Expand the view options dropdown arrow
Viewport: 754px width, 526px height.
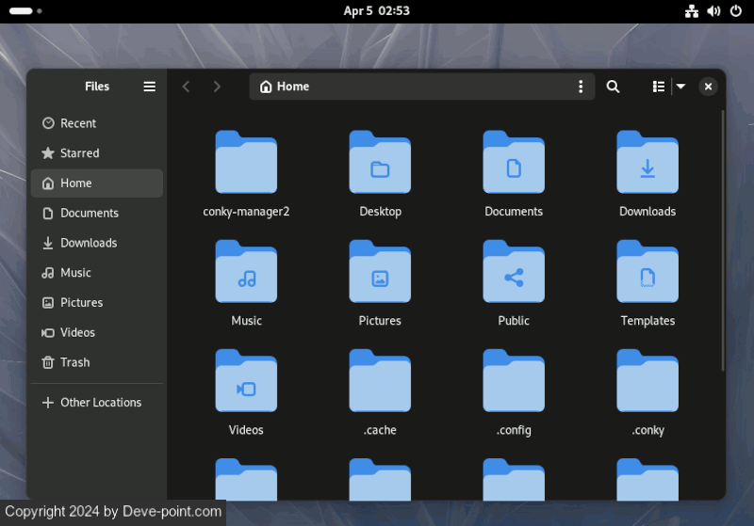[680, 87]
